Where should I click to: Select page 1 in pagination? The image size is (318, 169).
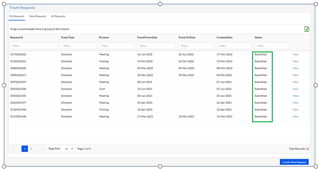(x=25, y=149)
